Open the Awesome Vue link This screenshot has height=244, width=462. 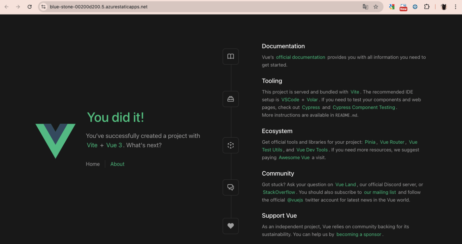(294, 157)
